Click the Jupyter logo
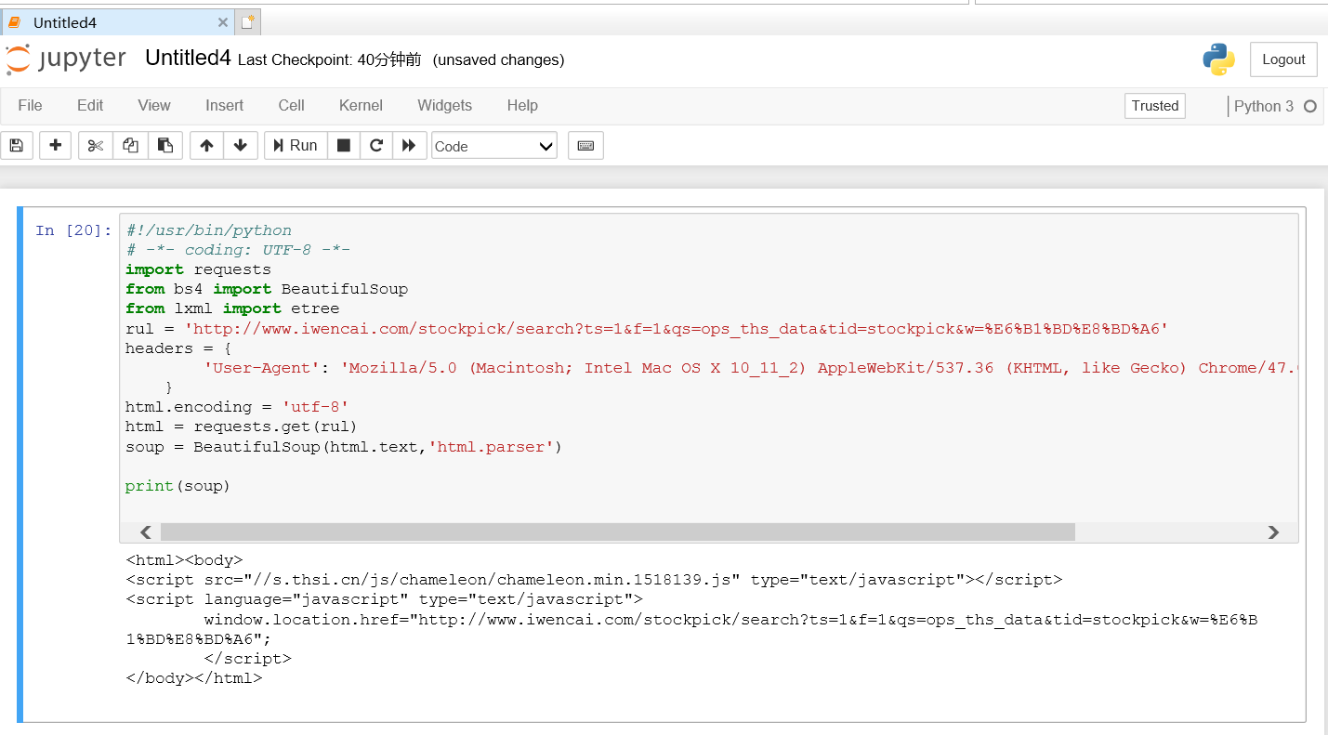 (66, 59)
